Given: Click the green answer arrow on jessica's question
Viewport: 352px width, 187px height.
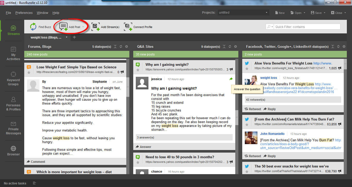Looking at the screenshot, I should pyautogui.click(x=231, y=79).
